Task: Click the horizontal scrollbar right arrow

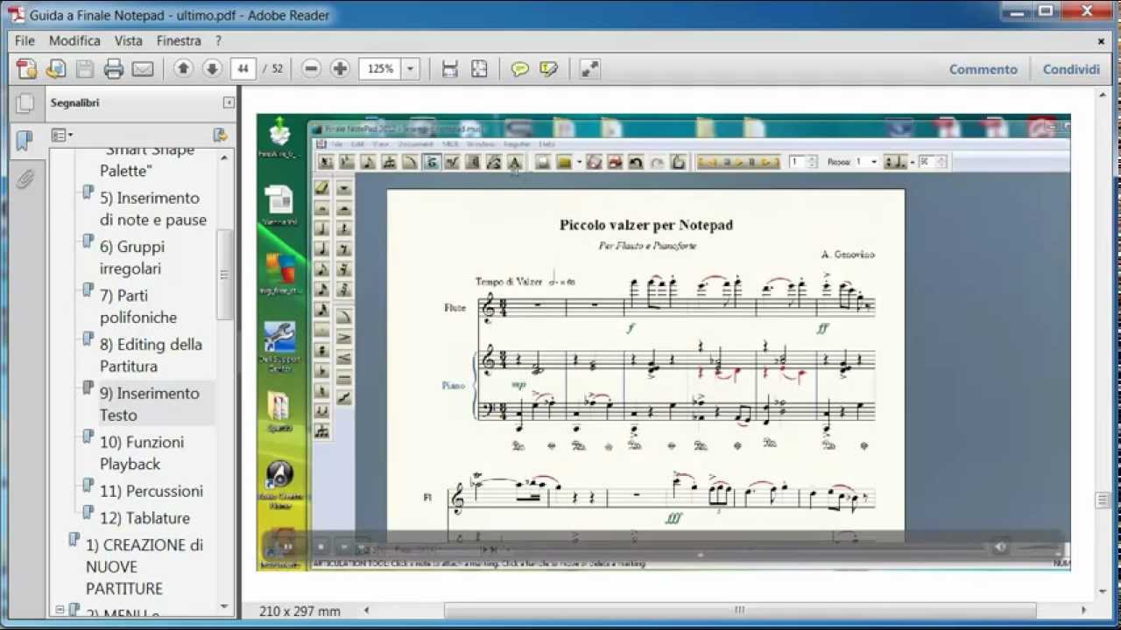Action: 1083,610
